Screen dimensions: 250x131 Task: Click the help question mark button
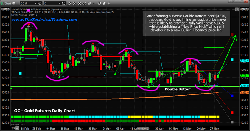pyautogui.click(x=230, y=1)
